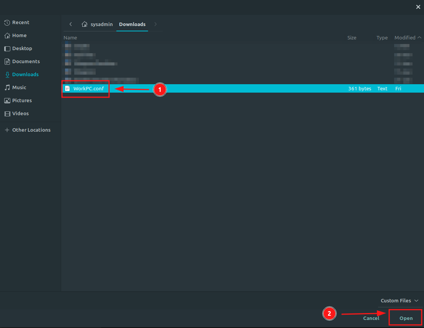The height and width of the screenshot is (328, 424).
Task: Dismiss the dialog via Cancel
Action: [371, 318]
